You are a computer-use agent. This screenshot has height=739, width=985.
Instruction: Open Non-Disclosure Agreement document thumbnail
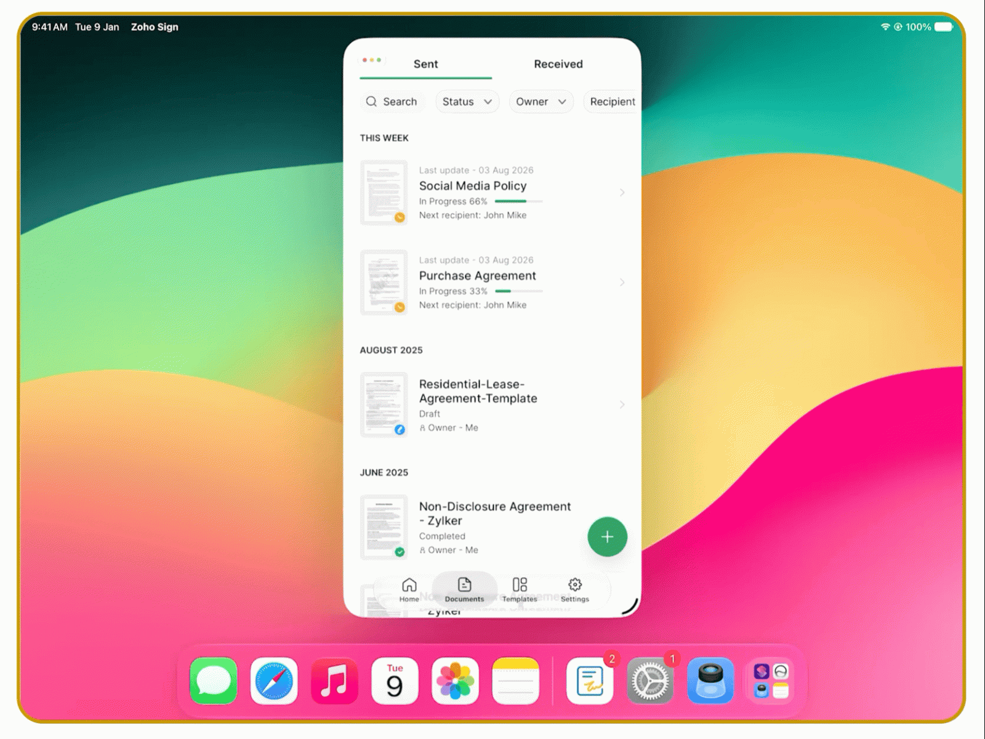(384, 527)
